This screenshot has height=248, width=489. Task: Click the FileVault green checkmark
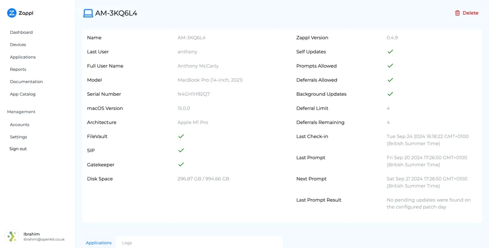coord(181,136)
